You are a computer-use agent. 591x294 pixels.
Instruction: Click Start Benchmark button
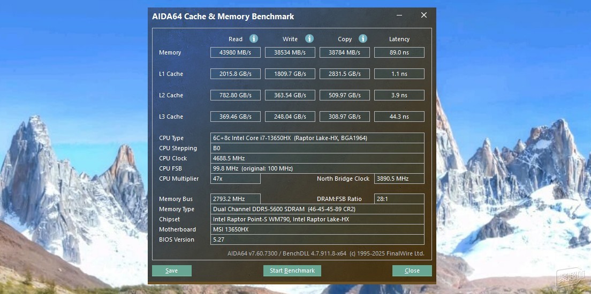[x=292, y=270]
